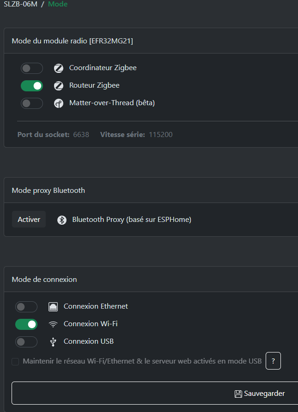This screenshot has height=412, width=298.
Task: Click the Activer button for Bluetooth proxy
Action: 29,219
